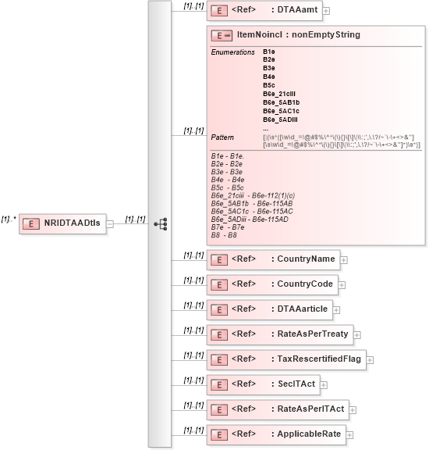Image resolution: width=429 pixels, height=450 pixels.
Task: Expand the RateAsPerITAct reference node
Action: point(353,410)
